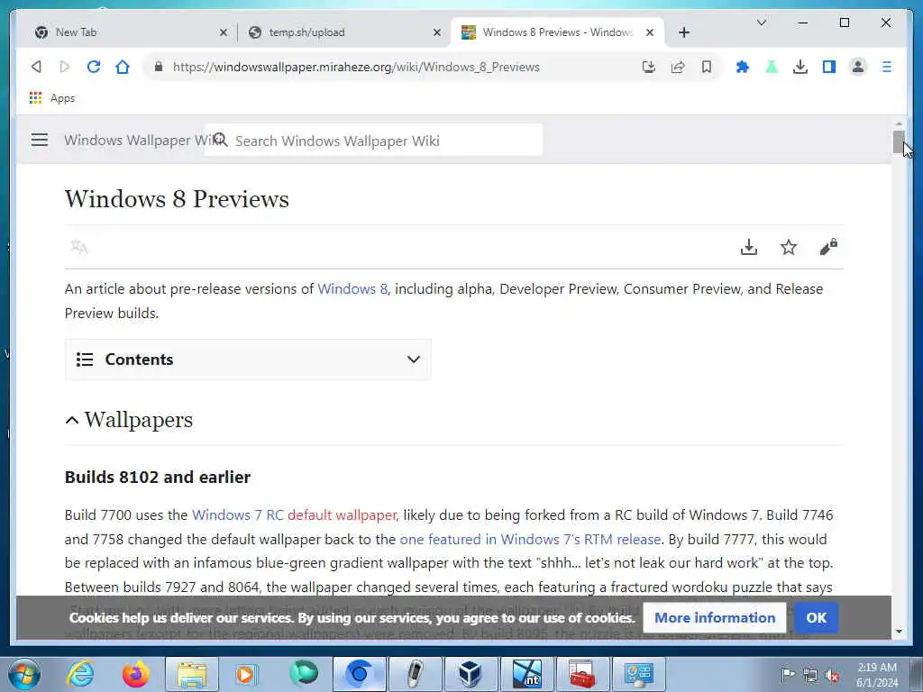
Task: Go to the browser home page icon
Action: coord(123,67)
